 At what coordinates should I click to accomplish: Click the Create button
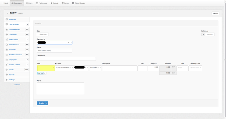41,103
